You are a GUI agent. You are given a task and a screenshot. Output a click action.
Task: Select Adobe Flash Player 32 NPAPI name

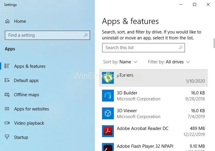tap(145, 146)
